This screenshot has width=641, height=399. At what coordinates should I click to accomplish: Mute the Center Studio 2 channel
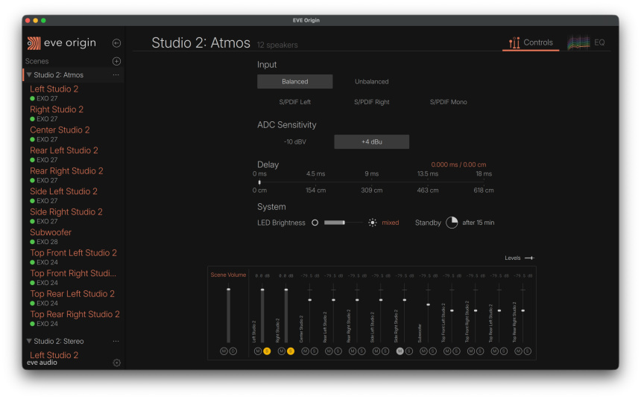point(305,351)
